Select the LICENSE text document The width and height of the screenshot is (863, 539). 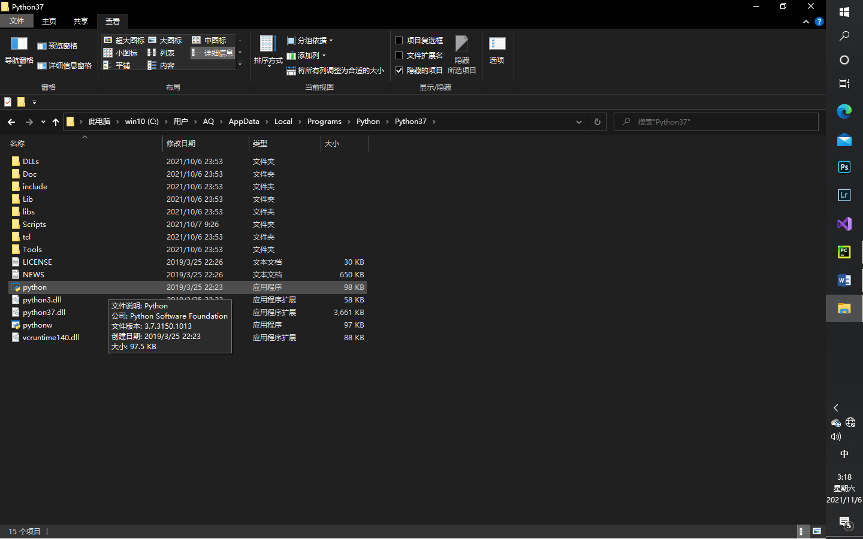[x=188, y=262]
